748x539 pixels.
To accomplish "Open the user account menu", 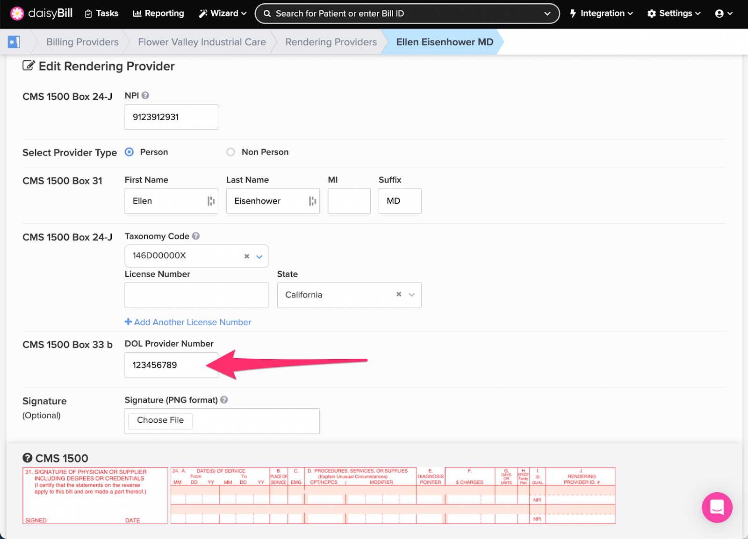I will click(723, 14).
